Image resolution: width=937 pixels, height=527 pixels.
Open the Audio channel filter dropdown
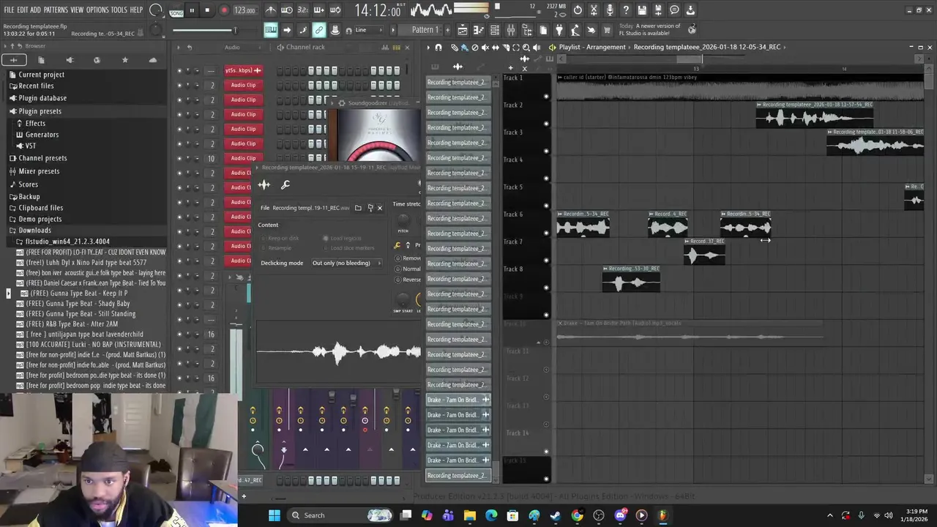pyautogui.click(x=243, y=47)
